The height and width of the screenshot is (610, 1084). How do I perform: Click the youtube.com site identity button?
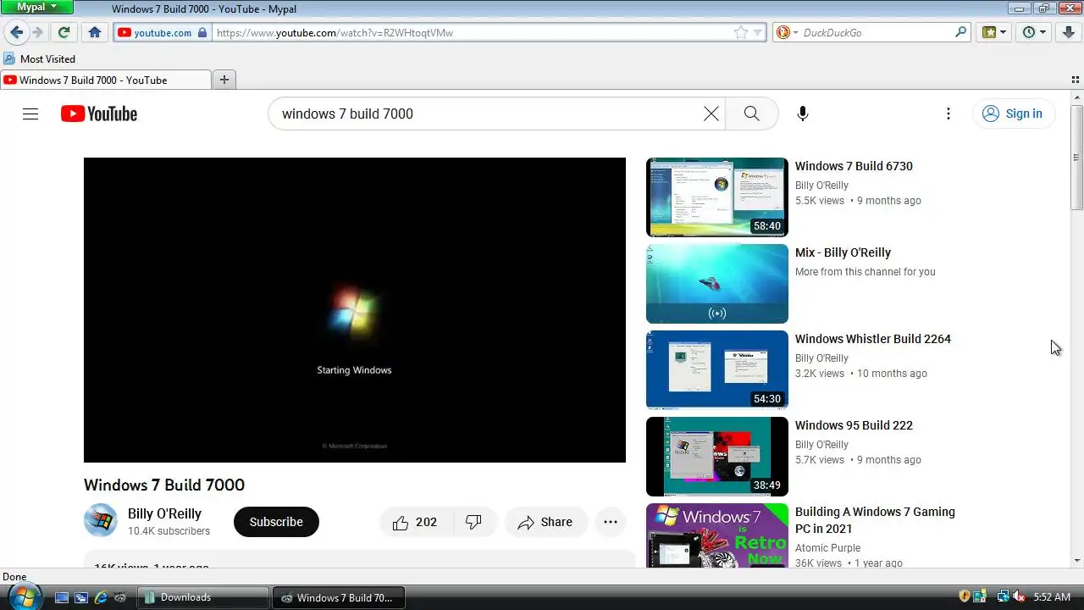[x=162, y=32]
